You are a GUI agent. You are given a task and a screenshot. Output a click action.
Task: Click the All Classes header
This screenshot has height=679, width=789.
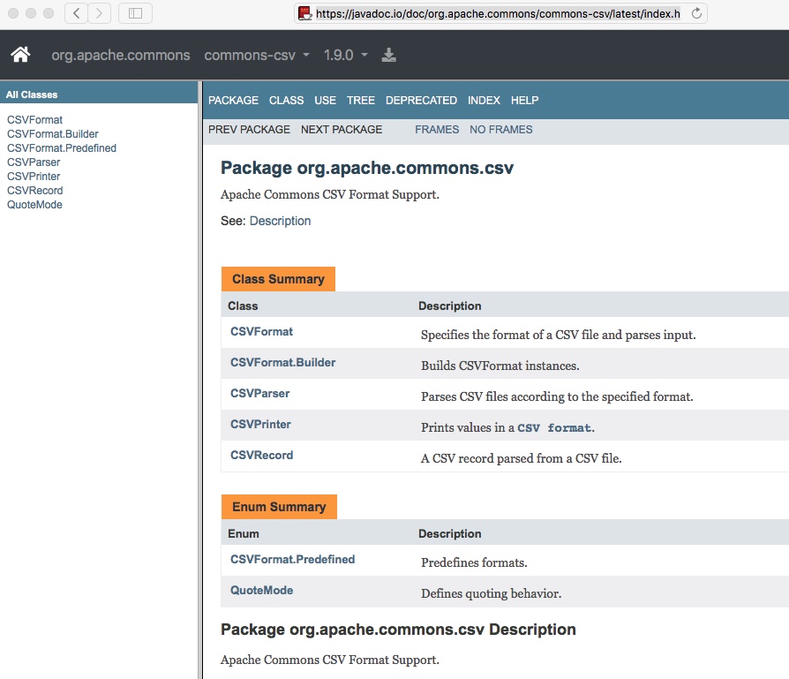pyautogui.click(x=32, y=94)
